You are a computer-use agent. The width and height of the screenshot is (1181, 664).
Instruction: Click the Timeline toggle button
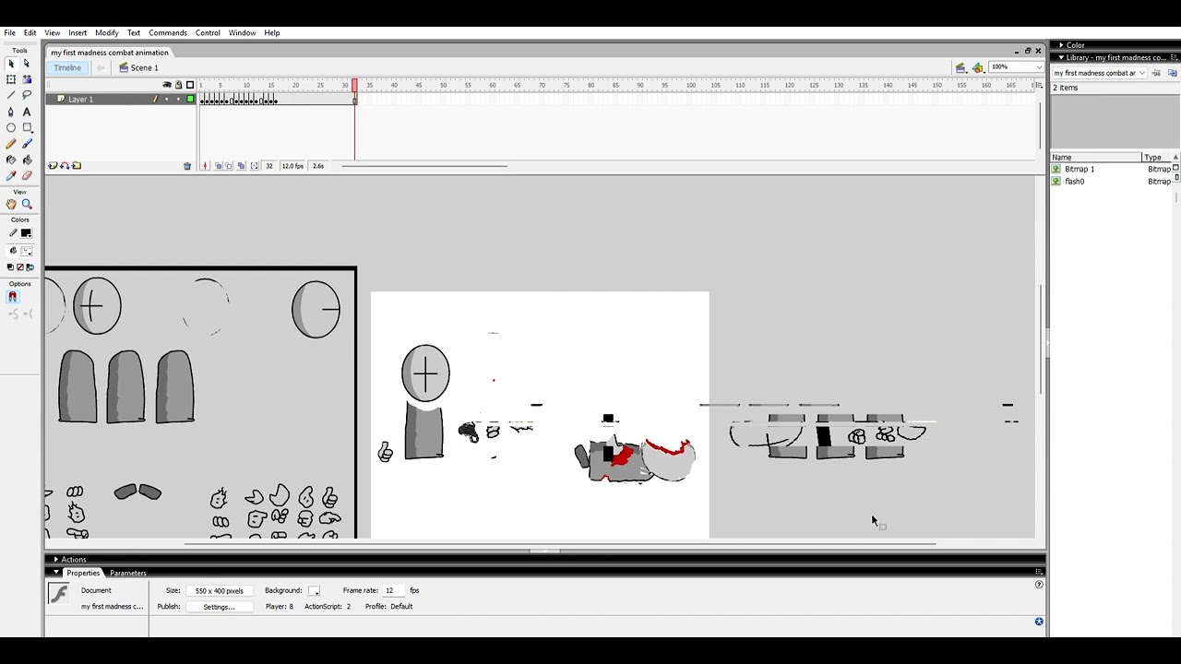67,67
